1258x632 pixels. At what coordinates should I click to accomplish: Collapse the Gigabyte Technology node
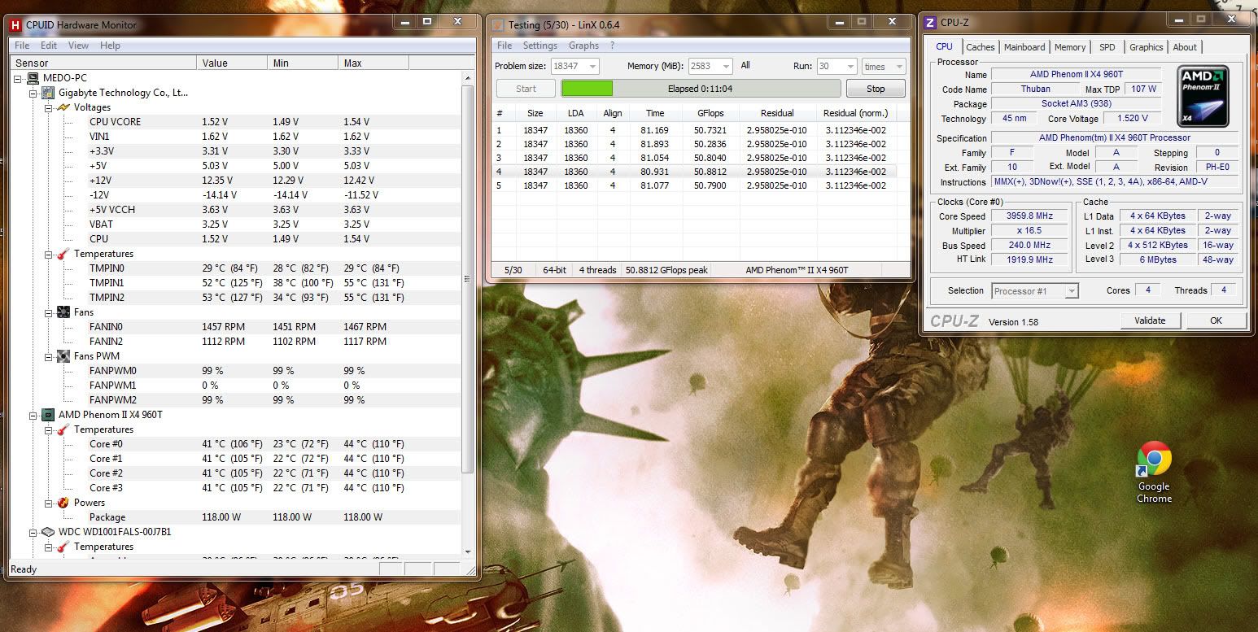pos(34,93)
